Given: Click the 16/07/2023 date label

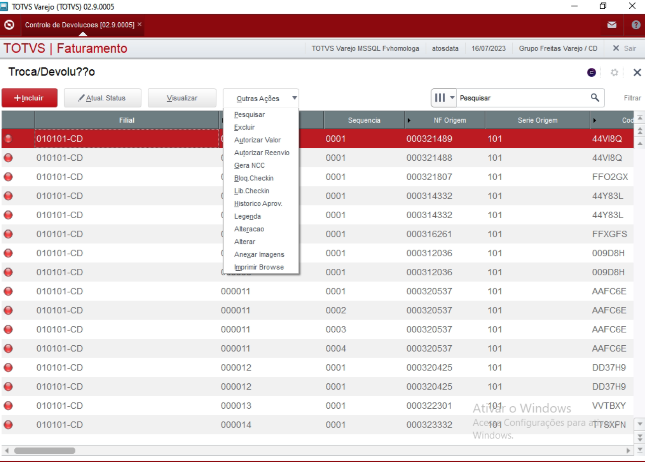Looking at the screenshot, I should (488, 48).
